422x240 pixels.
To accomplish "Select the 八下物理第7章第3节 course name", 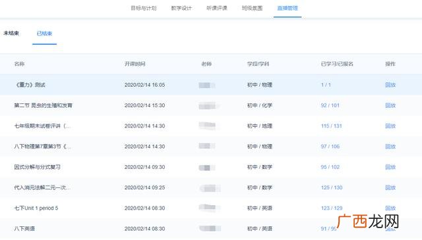I will (42, 147).
